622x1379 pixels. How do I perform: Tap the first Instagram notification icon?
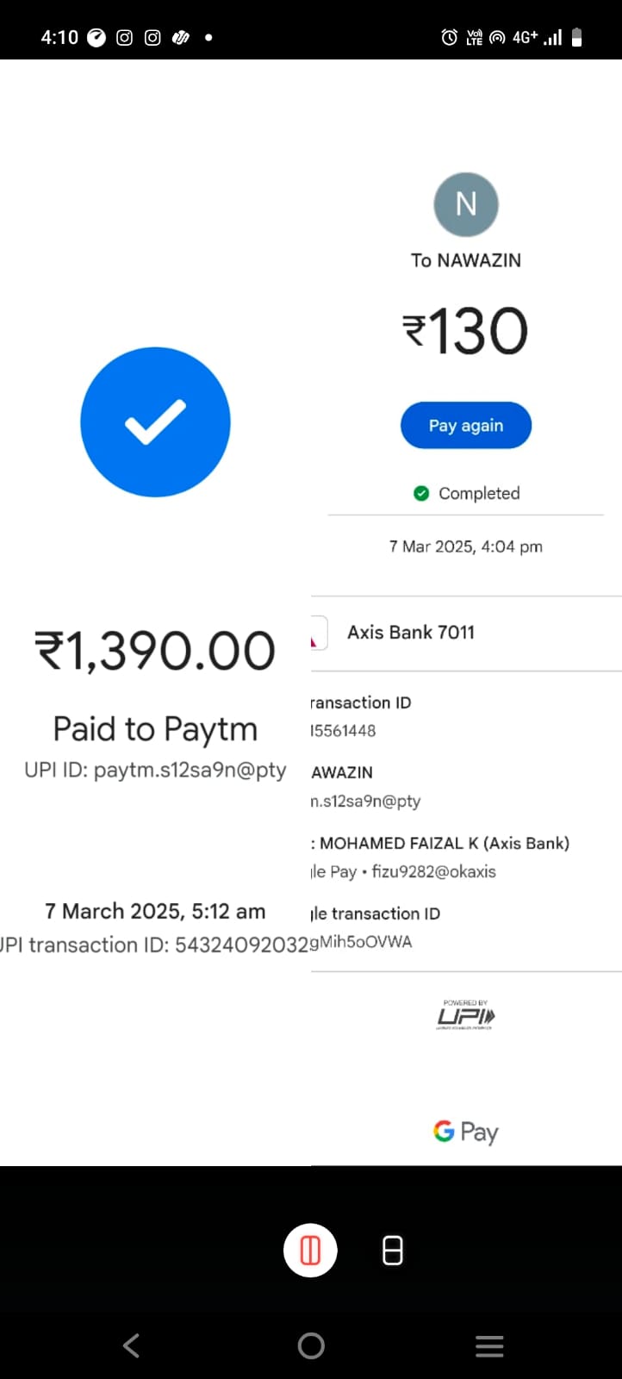pos(125,37)
